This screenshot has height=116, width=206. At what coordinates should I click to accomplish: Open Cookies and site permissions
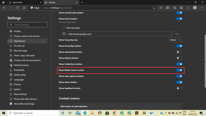coord(28,60)
